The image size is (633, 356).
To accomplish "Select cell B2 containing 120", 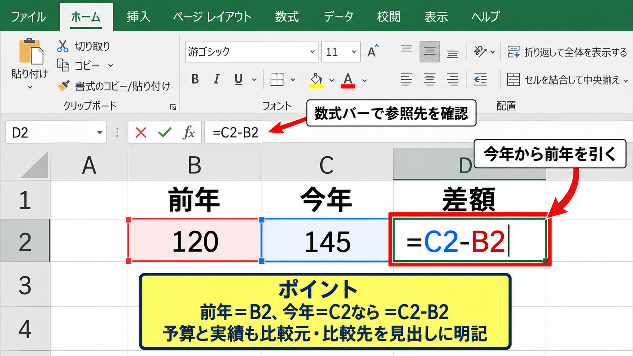I will (x=195, y=241).
